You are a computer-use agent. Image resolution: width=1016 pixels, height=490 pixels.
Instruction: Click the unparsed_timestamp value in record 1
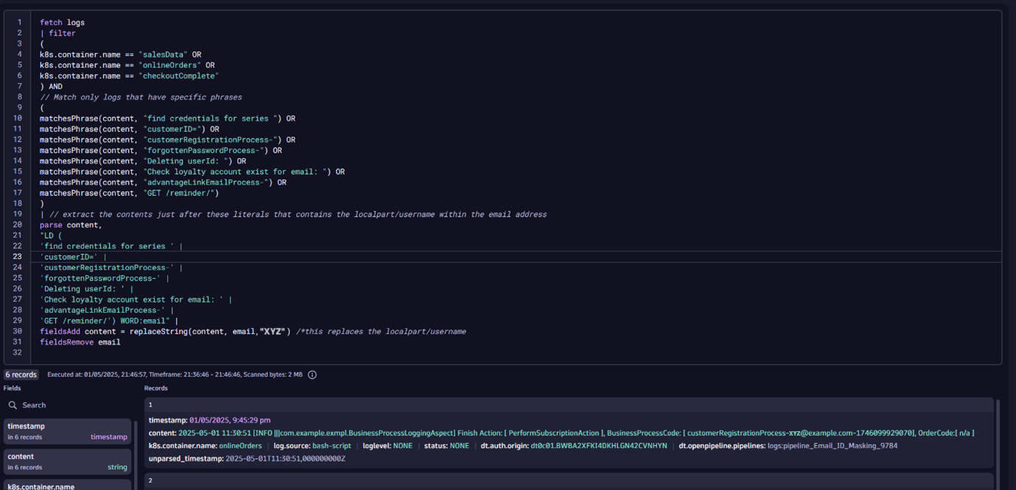285,458
